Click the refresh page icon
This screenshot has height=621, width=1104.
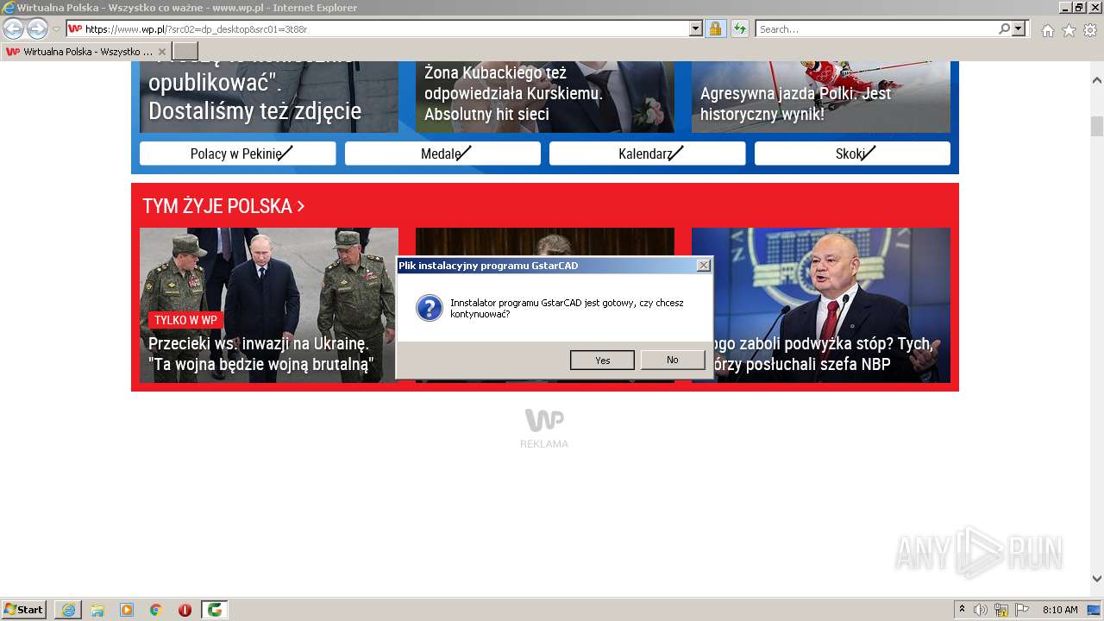tap(739, 28)
